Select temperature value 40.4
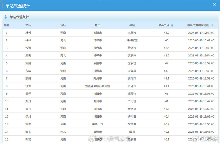Viewport: 220px width, 144px height. pyautogui.click(x=167, y=116)
